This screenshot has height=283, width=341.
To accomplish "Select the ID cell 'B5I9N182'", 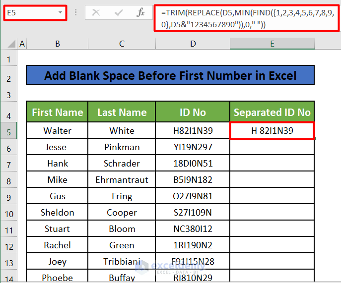I will [193, 179].
